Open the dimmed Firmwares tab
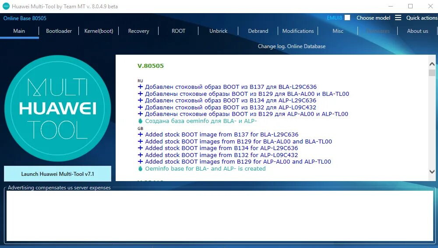This screenshot has width=438, height=248. [x=378, y=31]
